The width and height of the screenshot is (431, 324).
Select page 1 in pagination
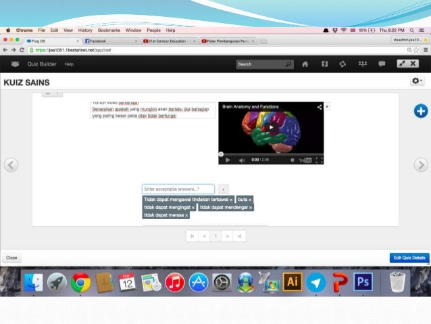215,236
